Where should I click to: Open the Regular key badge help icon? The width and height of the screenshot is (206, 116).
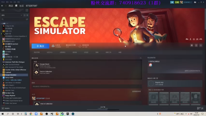tap(157, 78)
